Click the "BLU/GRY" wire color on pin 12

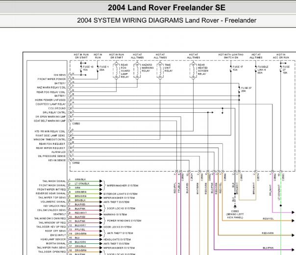click(80, 225)
